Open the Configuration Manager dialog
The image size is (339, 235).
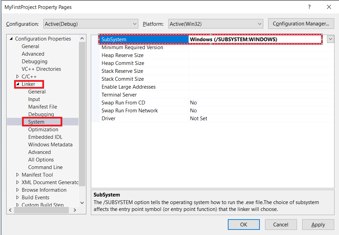[x=301, y=24]
